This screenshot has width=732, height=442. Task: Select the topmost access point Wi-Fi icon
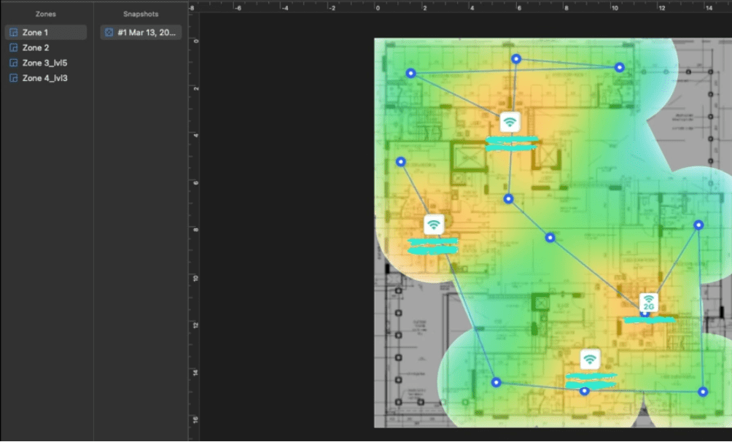(x=510, y=123)
